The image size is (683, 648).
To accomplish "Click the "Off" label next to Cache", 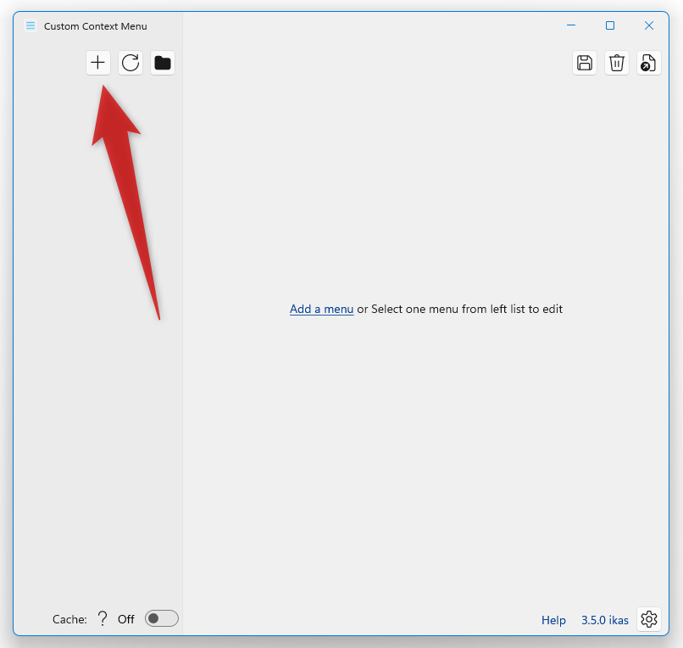I will tap(126, 619).
